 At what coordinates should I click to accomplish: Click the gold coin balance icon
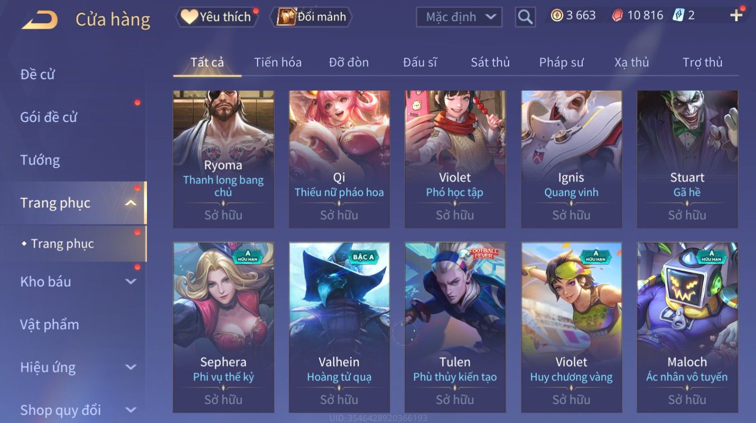557,16
